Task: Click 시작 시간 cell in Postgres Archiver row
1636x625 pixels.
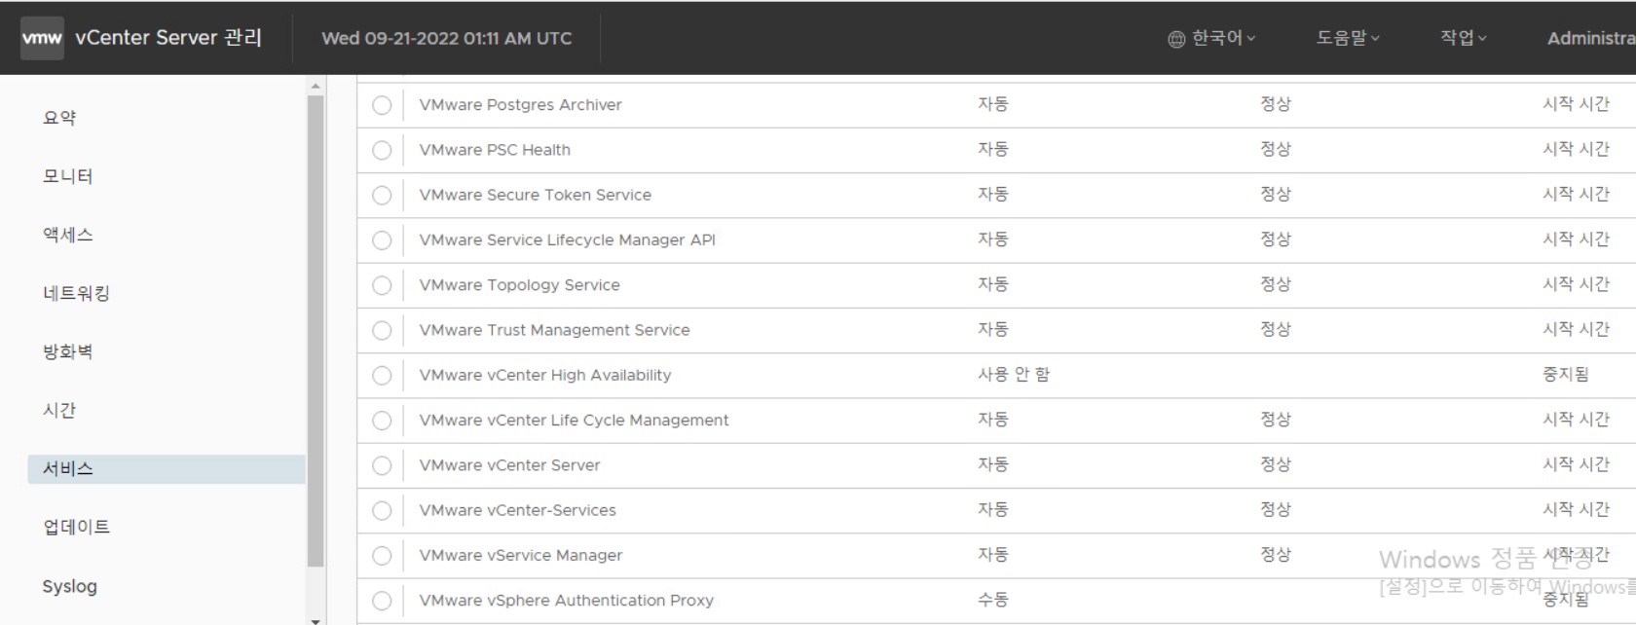Action: (1577, 104)
